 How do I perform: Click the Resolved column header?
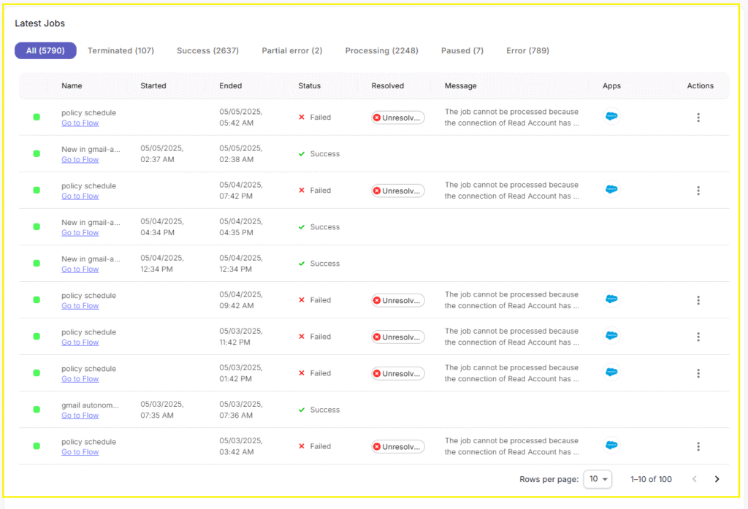click(x=387, y=86)
